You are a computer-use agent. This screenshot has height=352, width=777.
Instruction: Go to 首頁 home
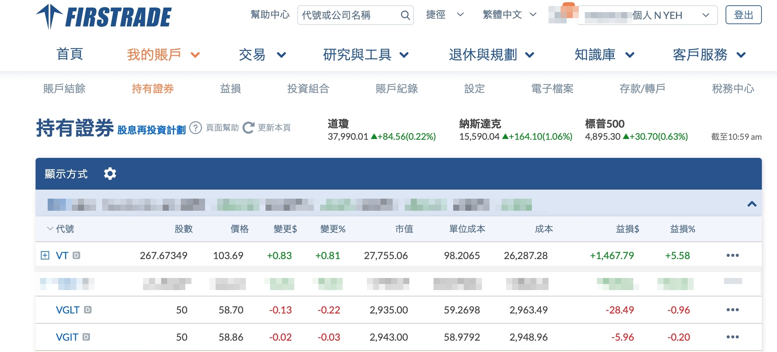pos(70,54)
